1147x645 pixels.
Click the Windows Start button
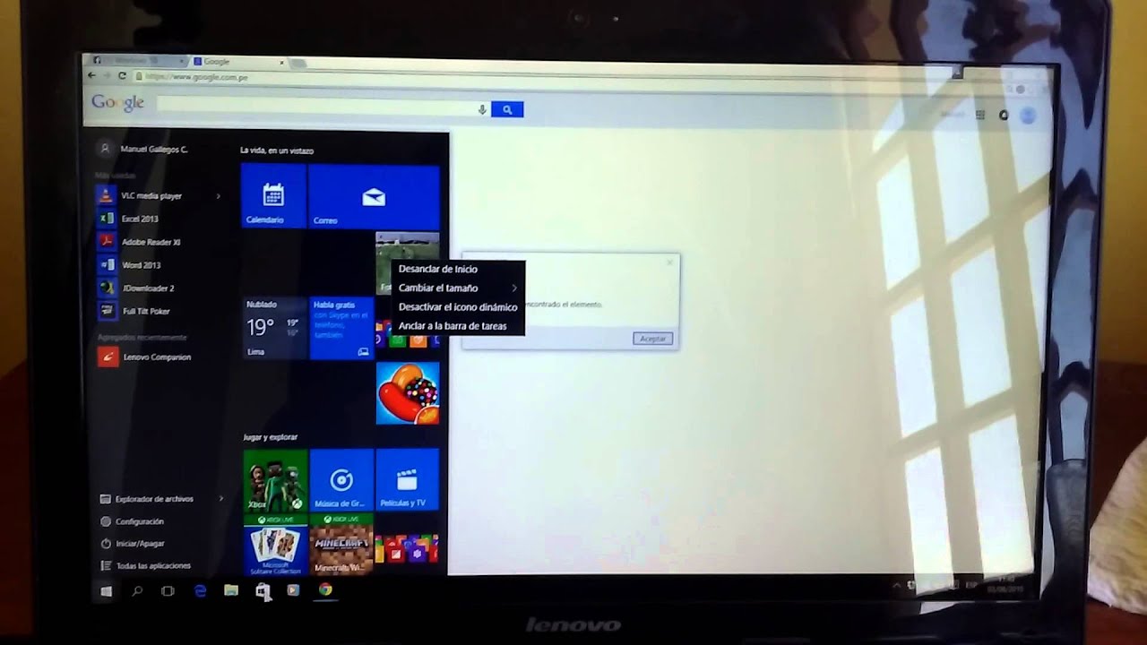click(x=106, y=591)
